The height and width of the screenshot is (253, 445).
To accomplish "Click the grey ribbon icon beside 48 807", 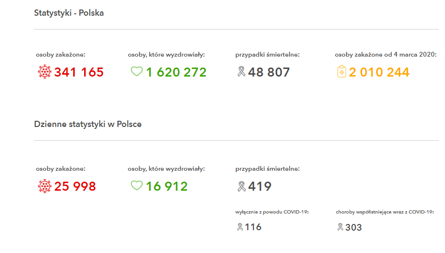I will (241, 72).
